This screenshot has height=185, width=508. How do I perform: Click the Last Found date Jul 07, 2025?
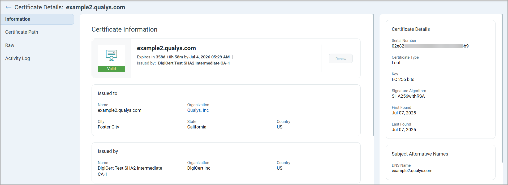(x=404, y=130)
